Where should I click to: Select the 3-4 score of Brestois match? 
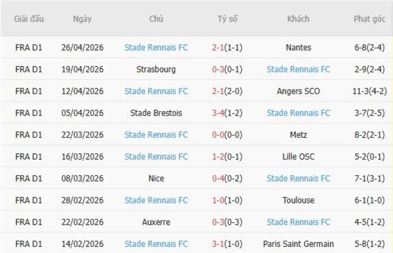pos(218,113)
